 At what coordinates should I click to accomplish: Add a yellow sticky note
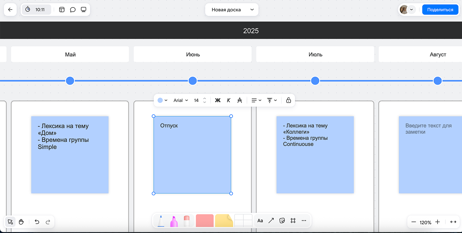tap(224, 221)
